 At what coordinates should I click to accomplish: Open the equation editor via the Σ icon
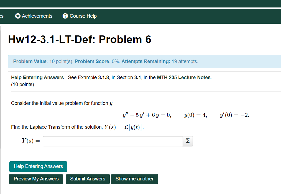188,141
